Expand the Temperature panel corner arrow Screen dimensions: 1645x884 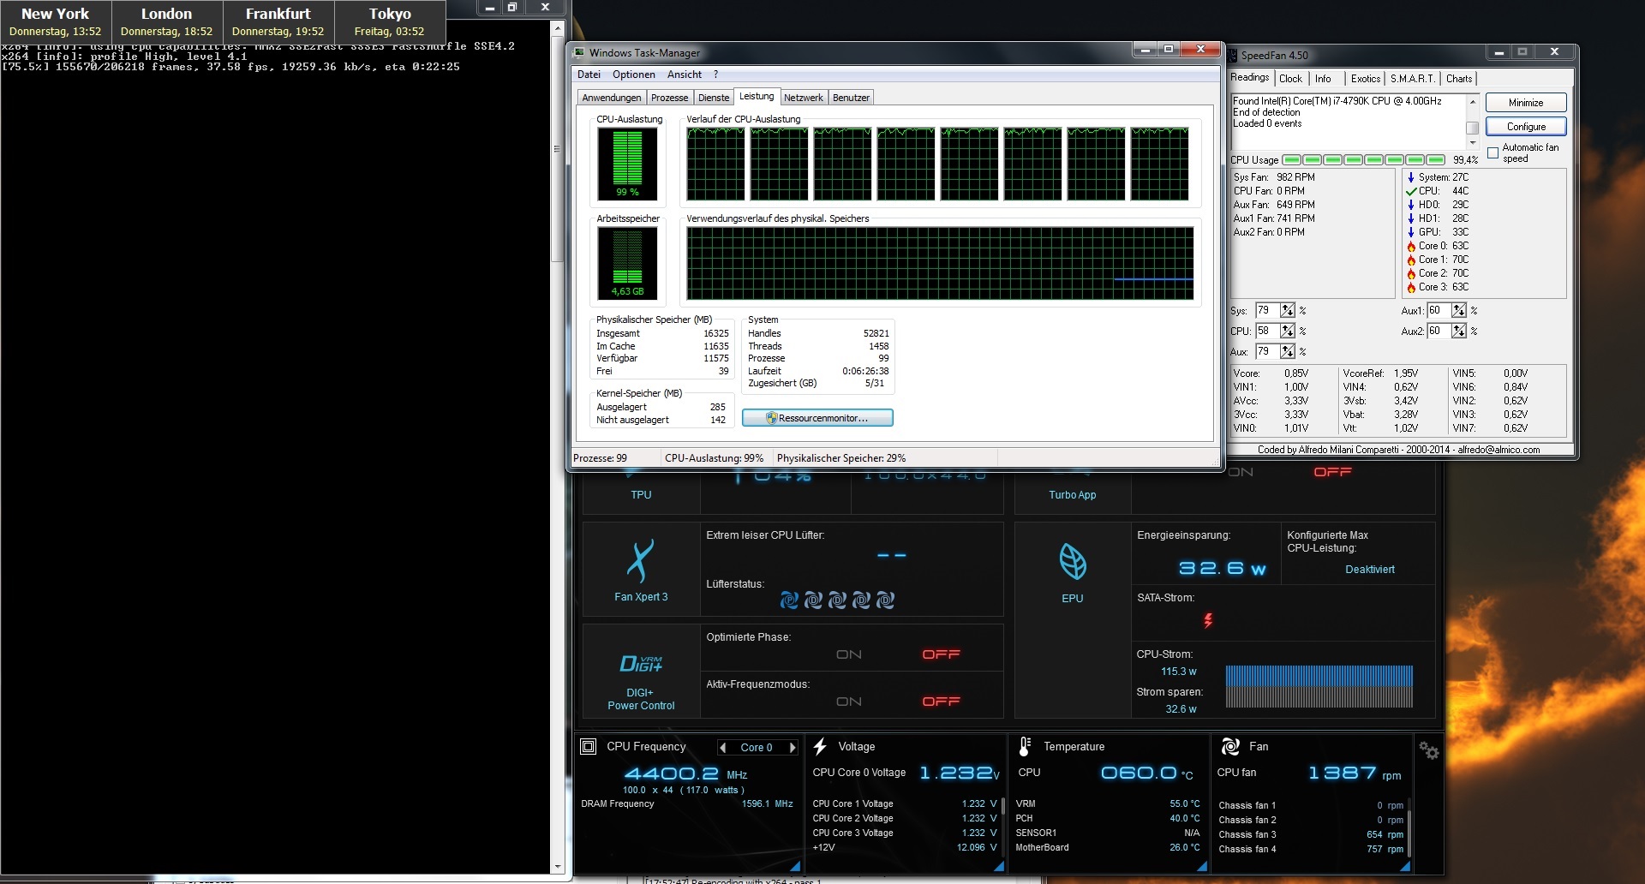1201,866
